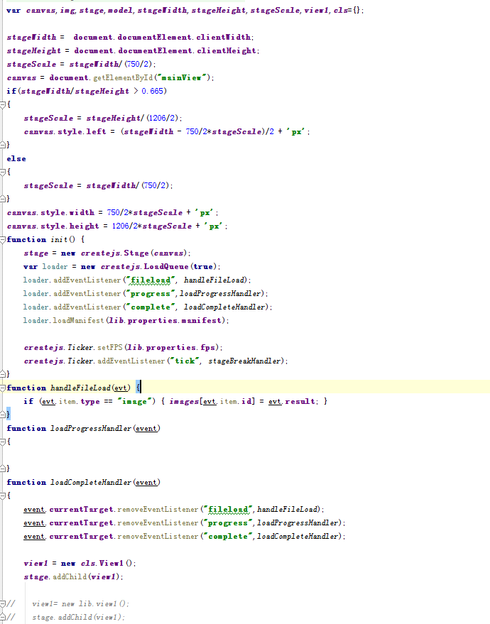Screen dimensions: 490x624
Task: Fold the commented-out lib.view1 line
Action: 4,603
